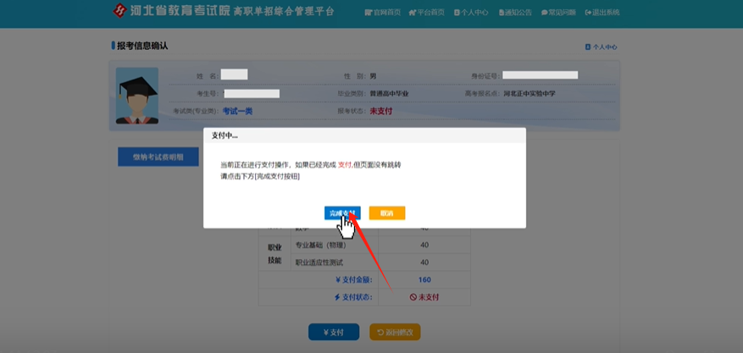This screenshot has width=743, height=353.
Task: Click the red 未支付 status in header
Action: point(381,111)
